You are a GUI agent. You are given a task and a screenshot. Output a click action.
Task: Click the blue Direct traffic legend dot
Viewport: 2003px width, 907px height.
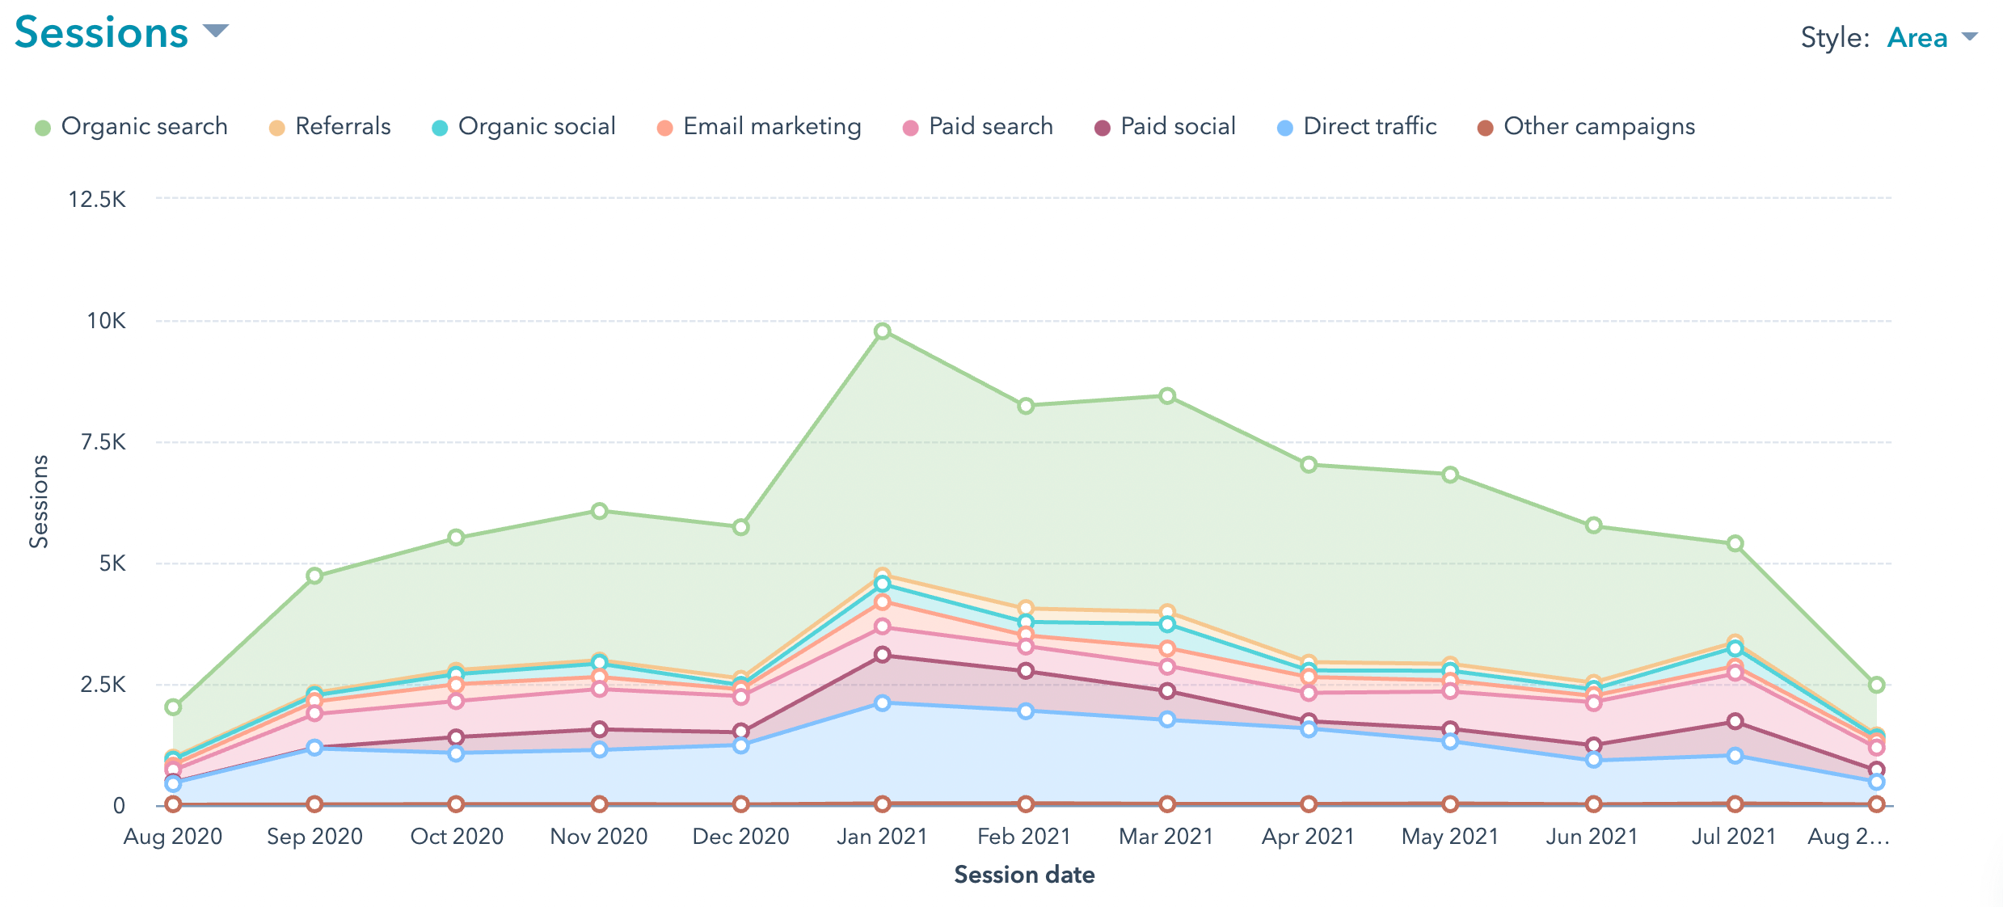1284,128
